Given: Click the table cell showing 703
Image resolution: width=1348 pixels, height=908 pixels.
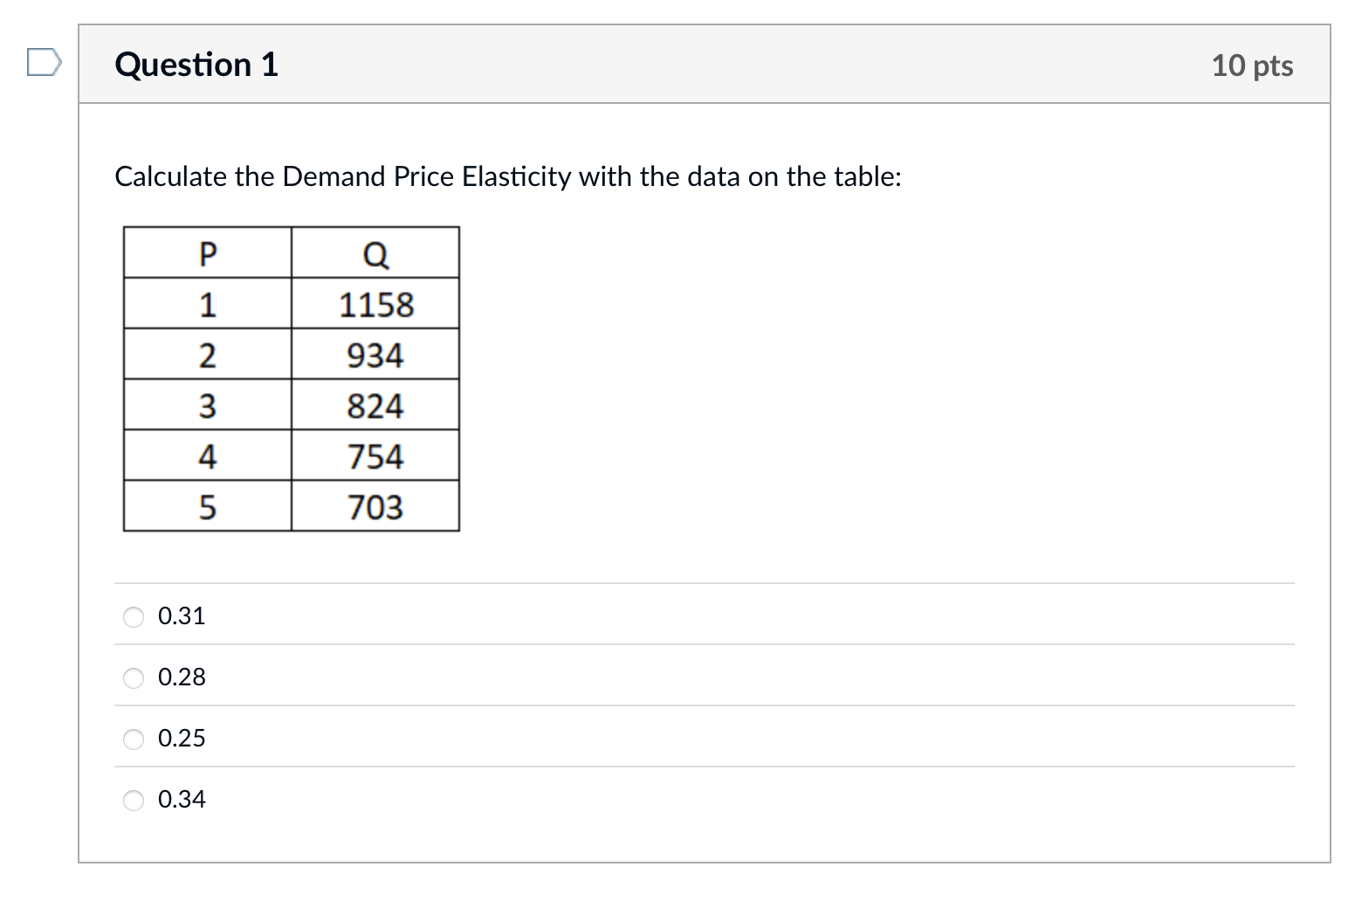Looking at the screenshot, I should pyautogui.click(x=375, y=506).
